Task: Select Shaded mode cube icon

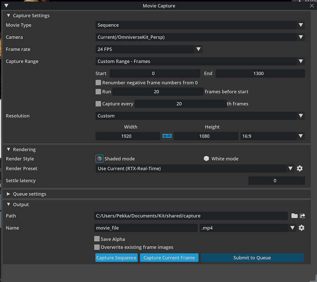Action: point(99,159)
